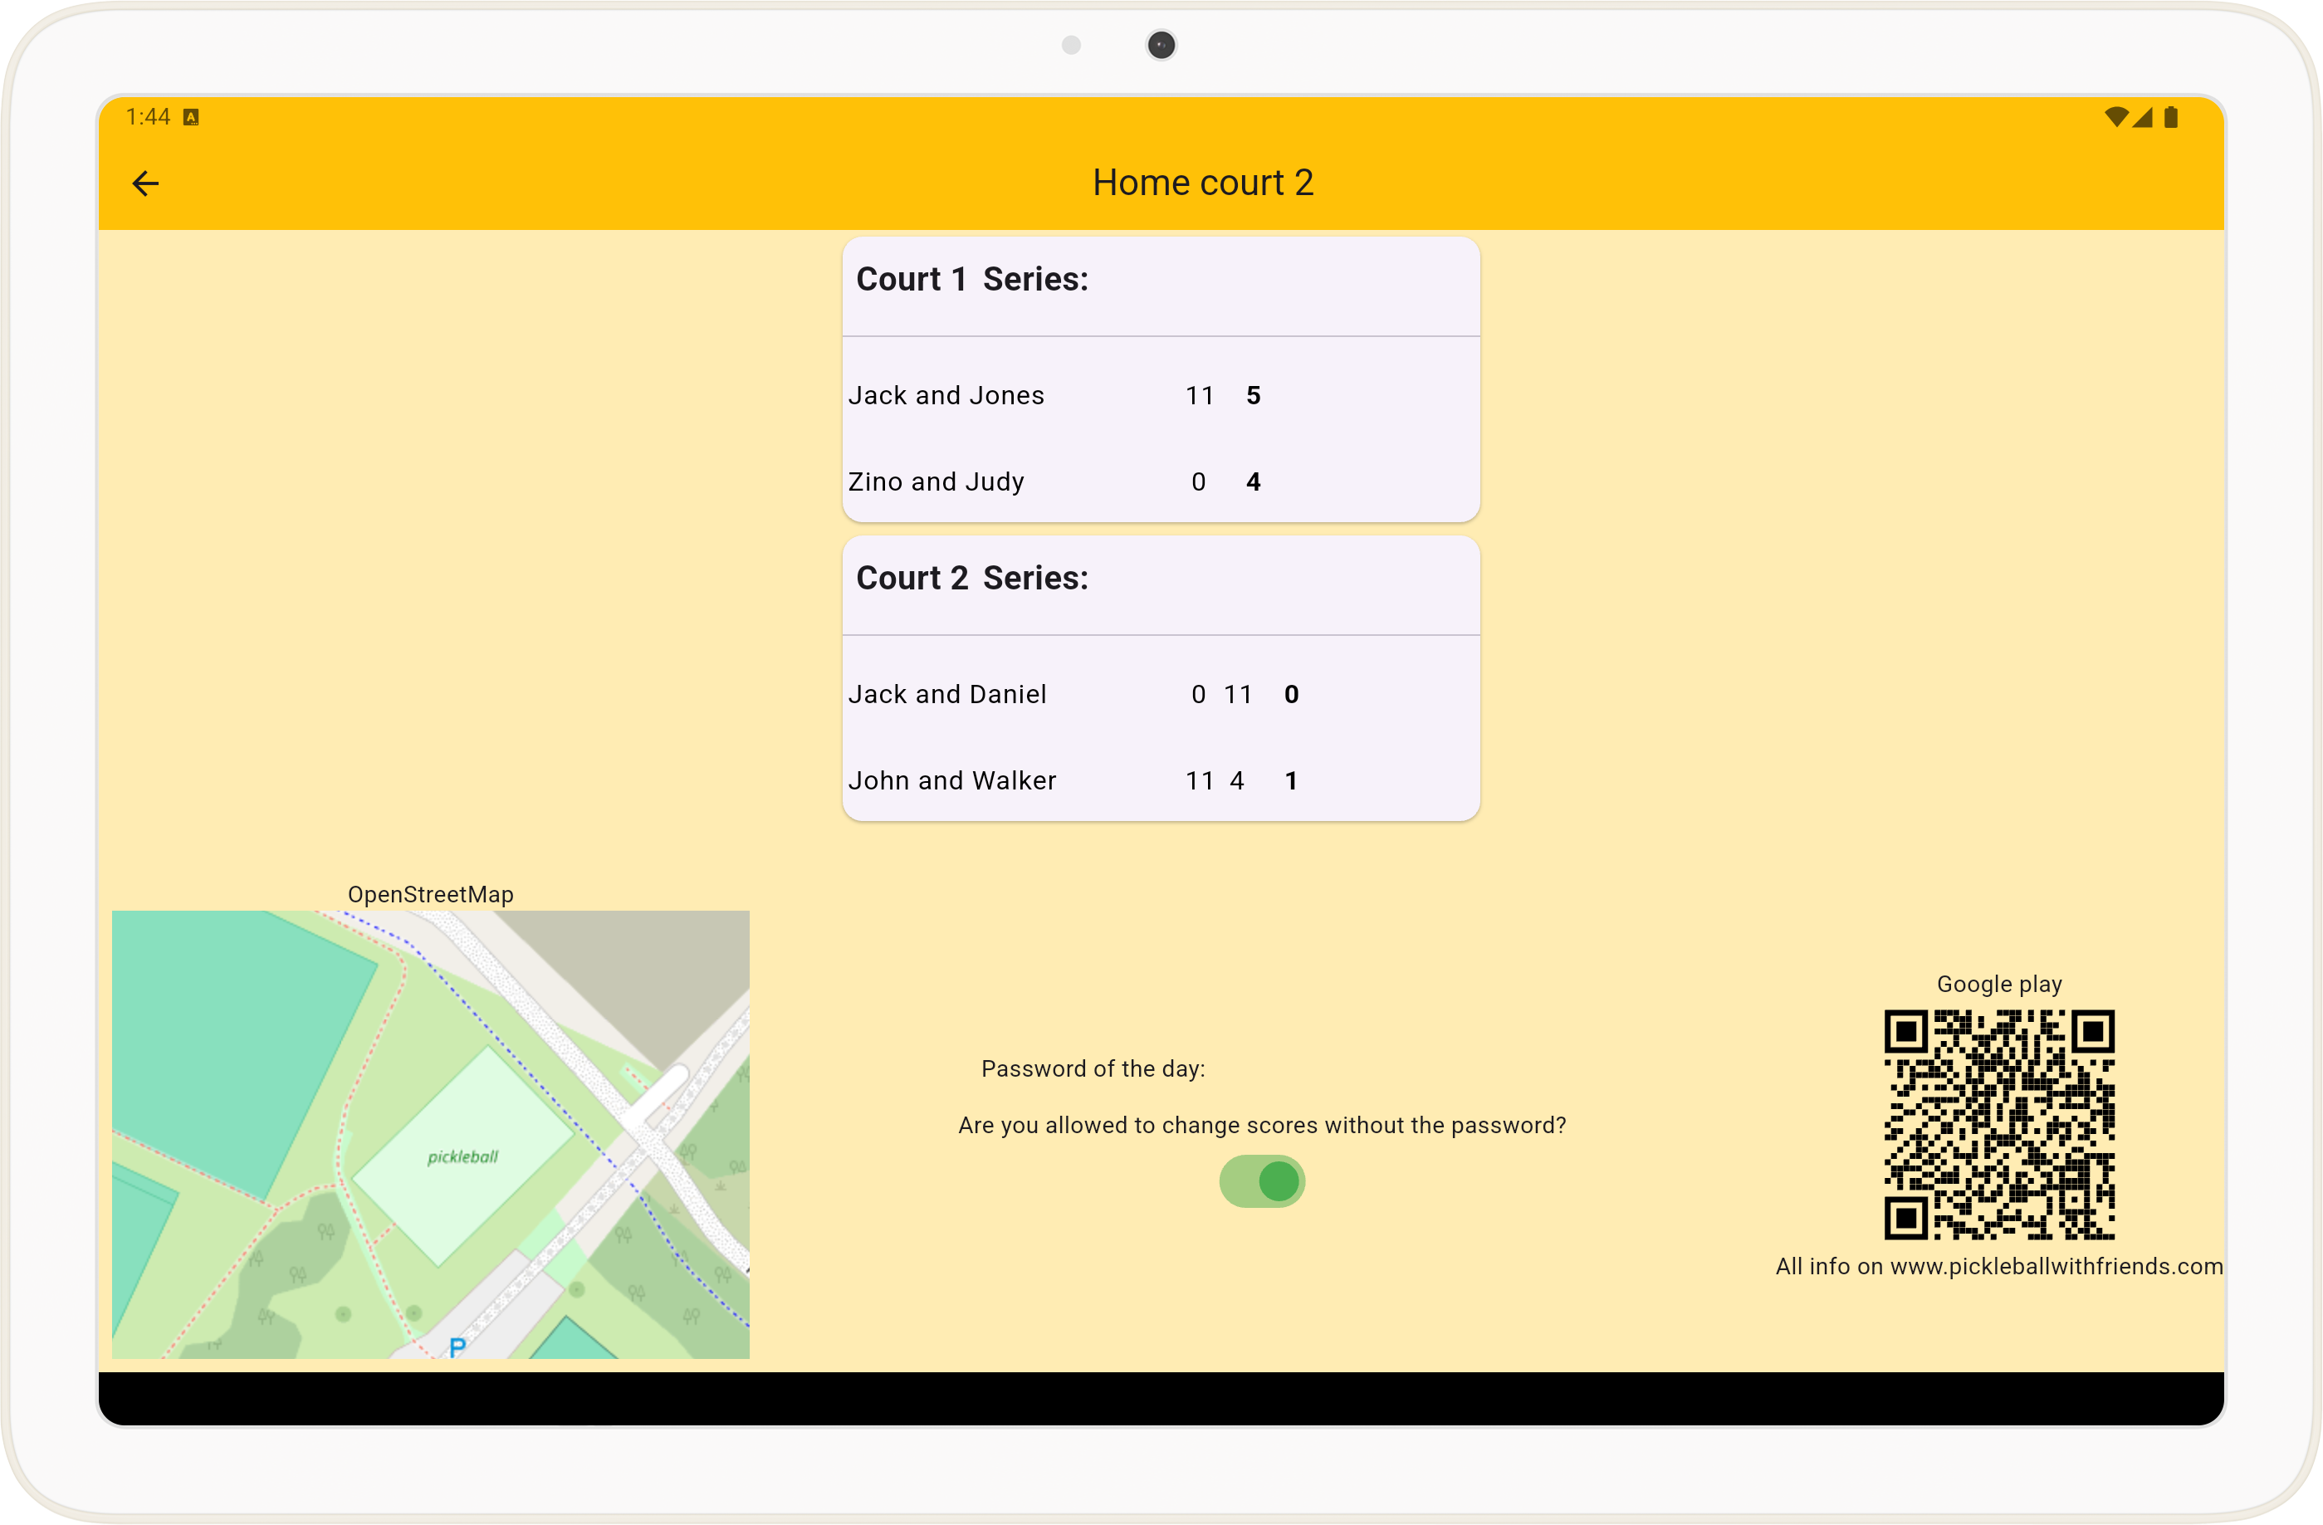Click the OpenStreetMap label

[430, 894]
